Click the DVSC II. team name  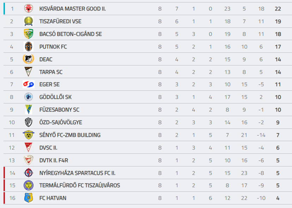[x=48, y=148]
